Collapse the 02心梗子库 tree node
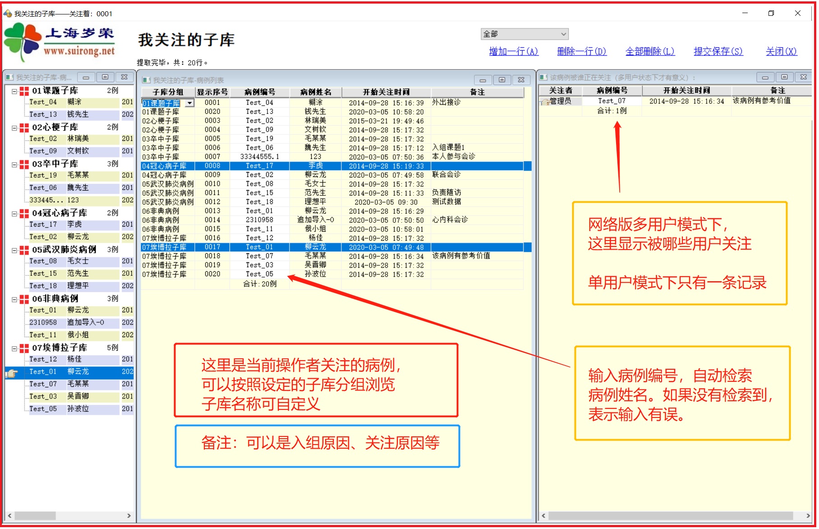This screenshot has width=819, height=529. [14, 128]
